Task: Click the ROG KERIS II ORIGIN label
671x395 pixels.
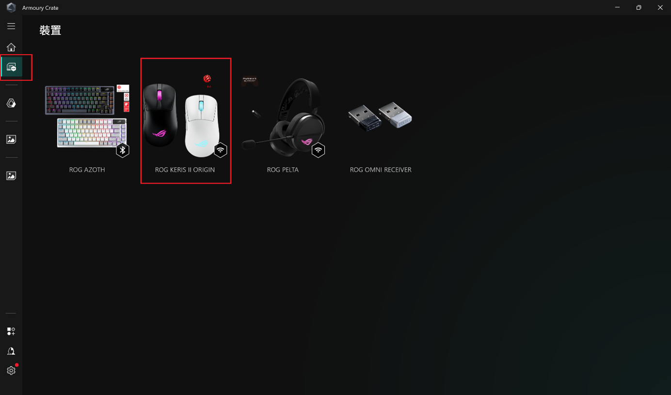Action: pyautogui.click(x=185, y=170)
